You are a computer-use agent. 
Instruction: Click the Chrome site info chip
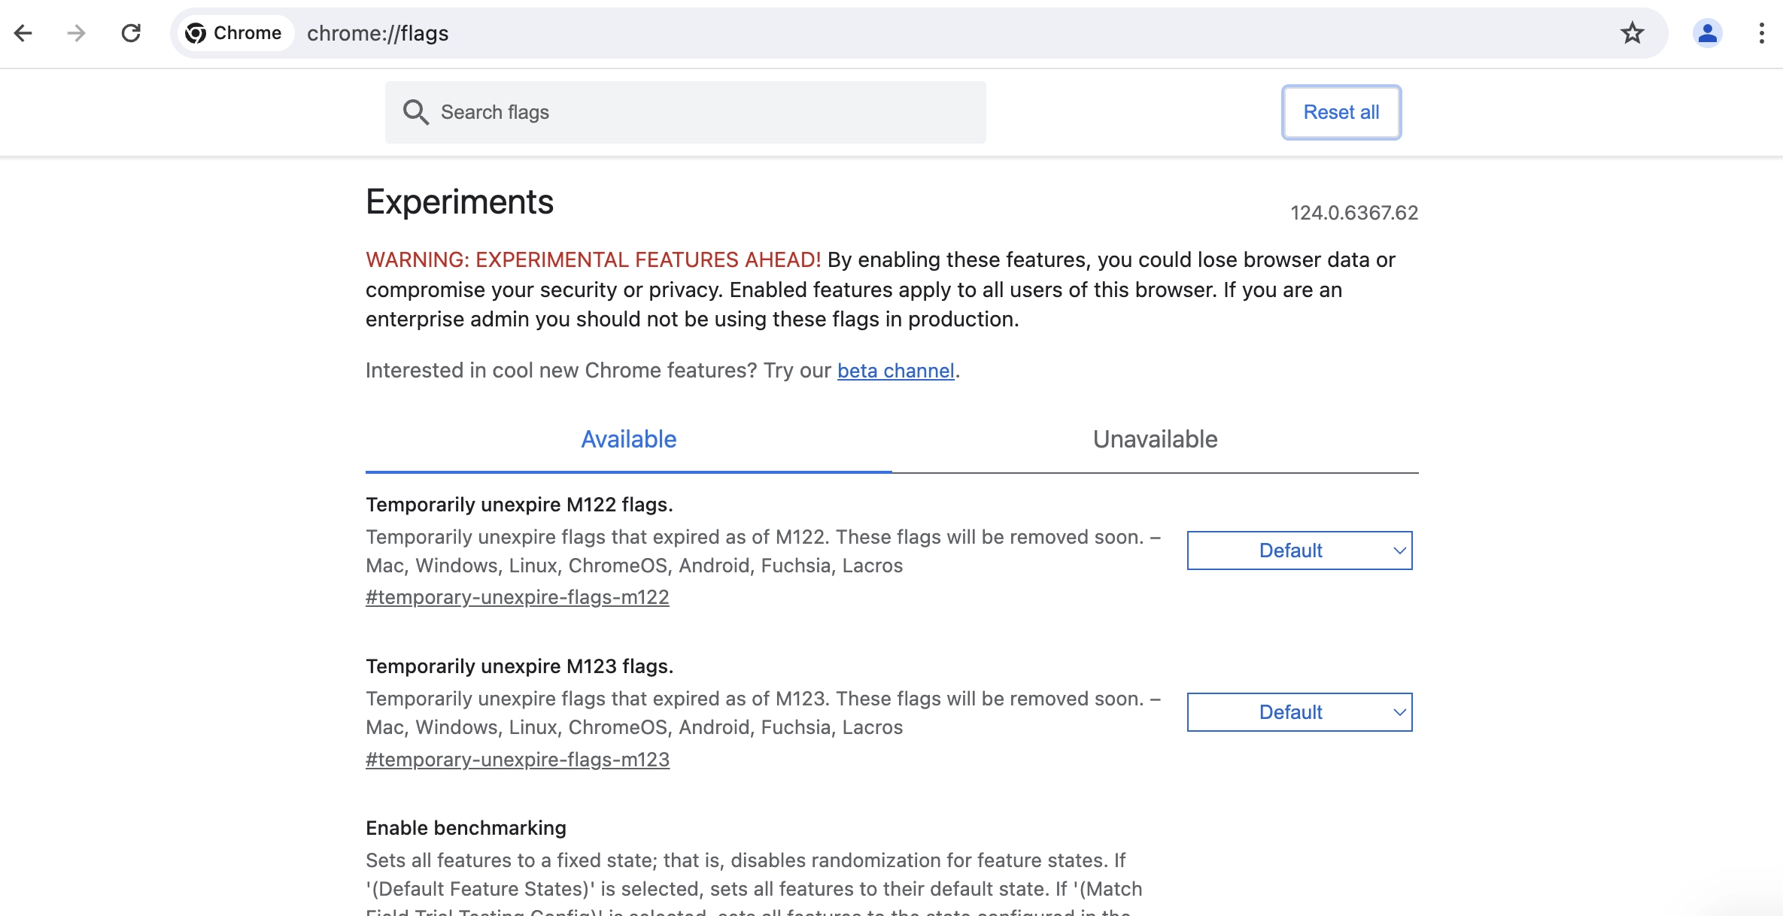[234, 33]
